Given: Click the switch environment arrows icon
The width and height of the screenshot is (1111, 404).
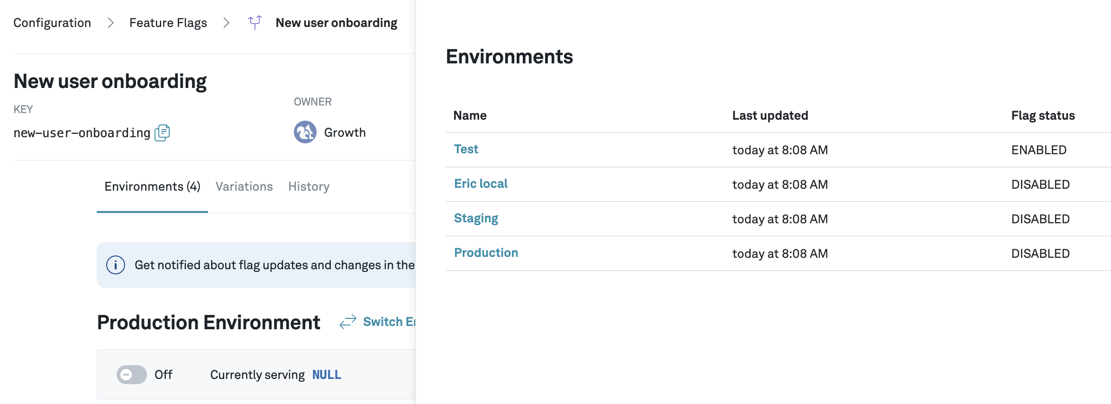Looking at the screenshot, I should coord(348,322).
